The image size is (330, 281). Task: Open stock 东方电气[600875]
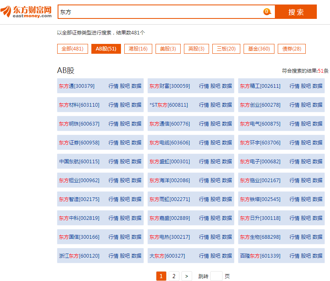260,124
